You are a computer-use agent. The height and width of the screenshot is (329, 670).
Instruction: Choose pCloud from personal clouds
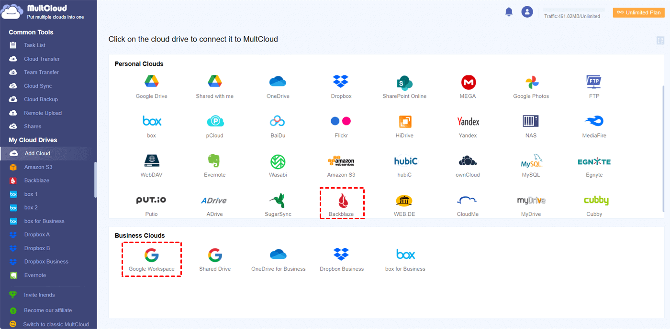pos(215,127)
